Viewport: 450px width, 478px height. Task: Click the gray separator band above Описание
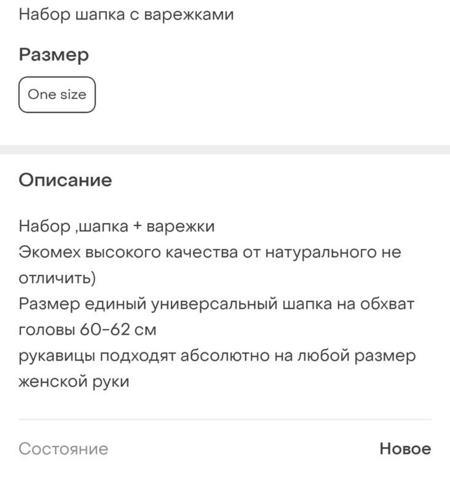pyautogui.click(x=225, y=150)
